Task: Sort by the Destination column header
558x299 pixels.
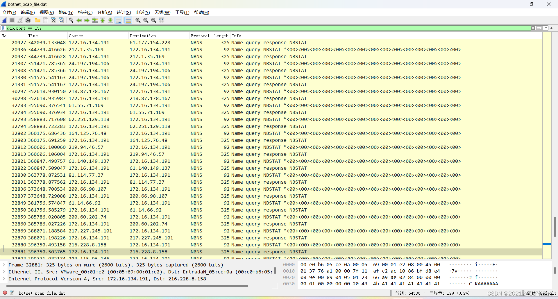Action: [159, 36]
